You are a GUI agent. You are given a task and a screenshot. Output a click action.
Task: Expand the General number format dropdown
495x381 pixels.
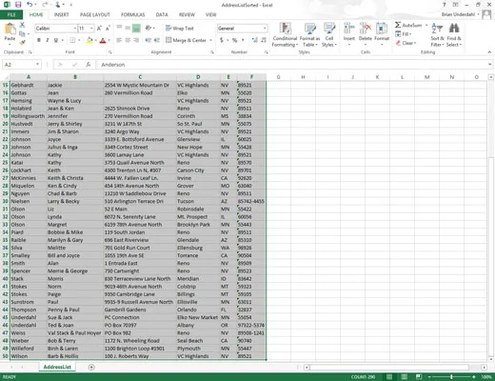(x=265, y=29)
